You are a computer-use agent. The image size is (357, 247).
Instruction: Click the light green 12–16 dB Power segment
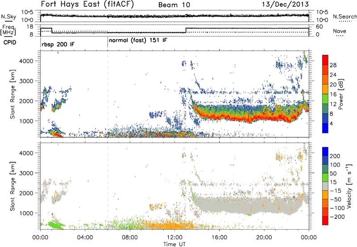[x=325, y=99]
